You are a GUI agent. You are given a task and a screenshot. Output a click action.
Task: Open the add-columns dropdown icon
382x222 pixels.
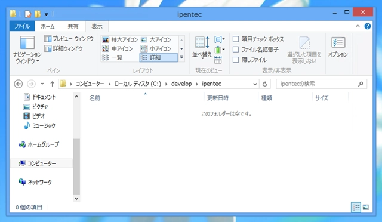point(220,50)
